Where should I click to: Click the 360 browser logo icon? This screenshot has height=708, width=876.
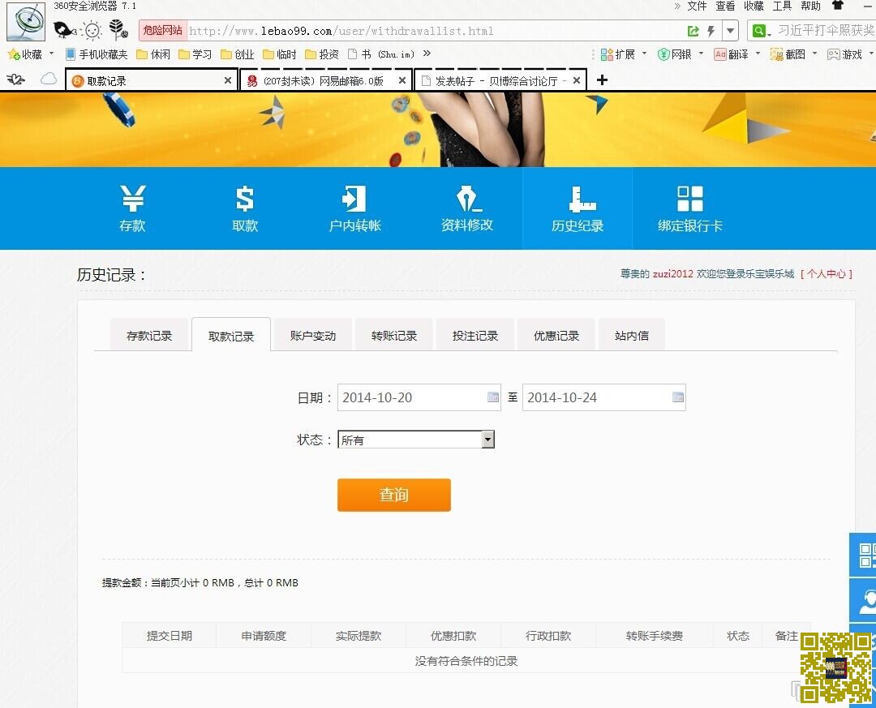pos(26,20)
